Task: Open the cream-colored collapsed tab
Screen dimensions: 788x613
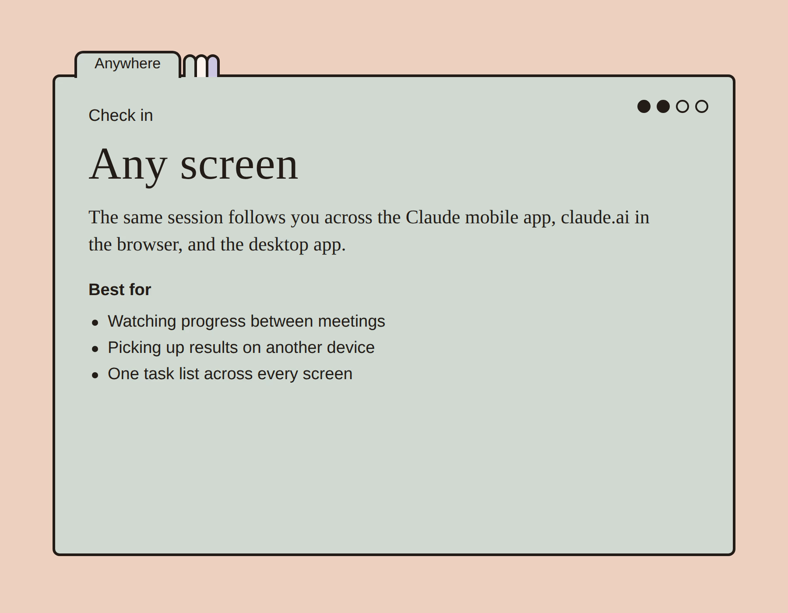Action: point(201,67)
